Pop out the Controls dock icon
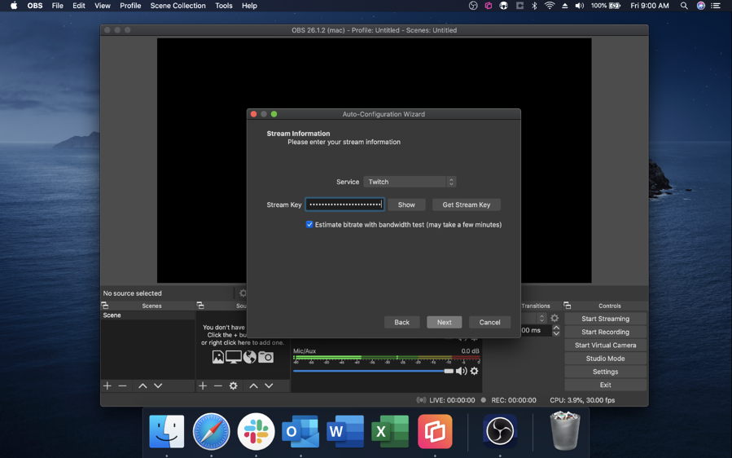The width and height of the screenshot is (732, 458). click(568, 306)
